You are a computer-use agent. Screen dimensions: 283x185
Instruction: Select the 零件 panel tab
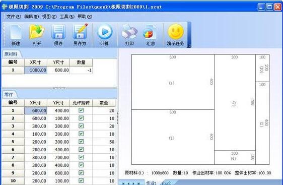[9, 94]
